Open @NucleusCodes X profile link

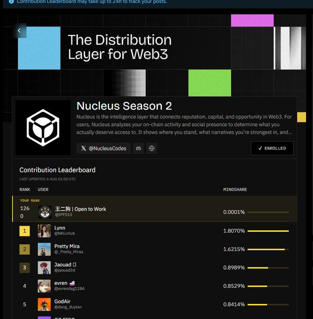pyautogui.click(x=104, y=148)
